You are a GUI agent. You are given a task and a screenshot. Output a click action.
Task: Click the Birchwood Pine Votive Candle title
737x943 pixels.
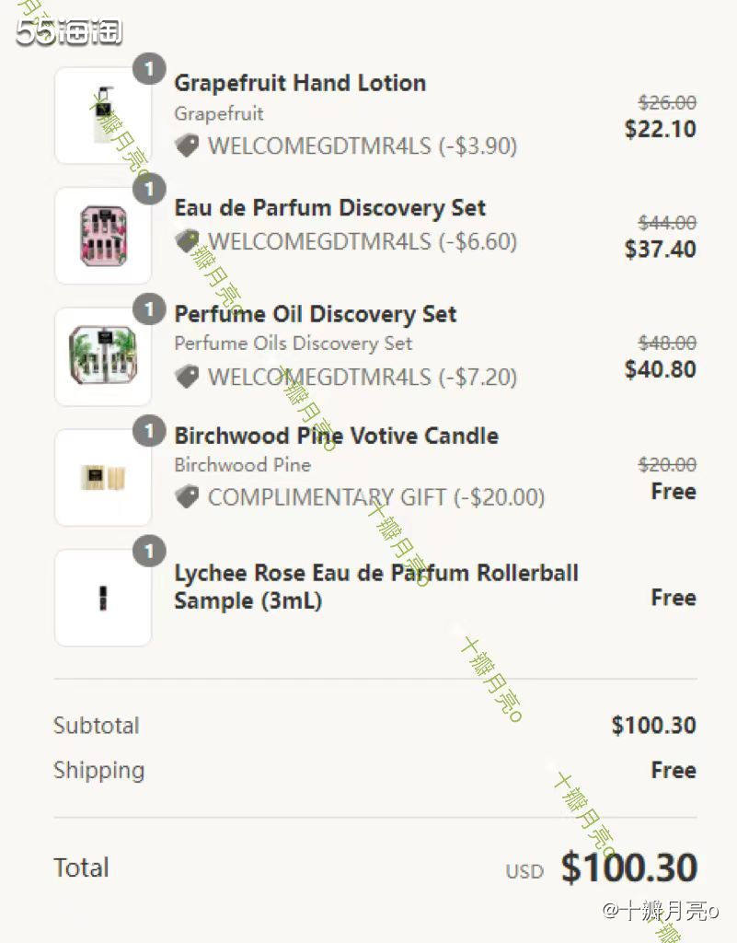click(337, 436)
